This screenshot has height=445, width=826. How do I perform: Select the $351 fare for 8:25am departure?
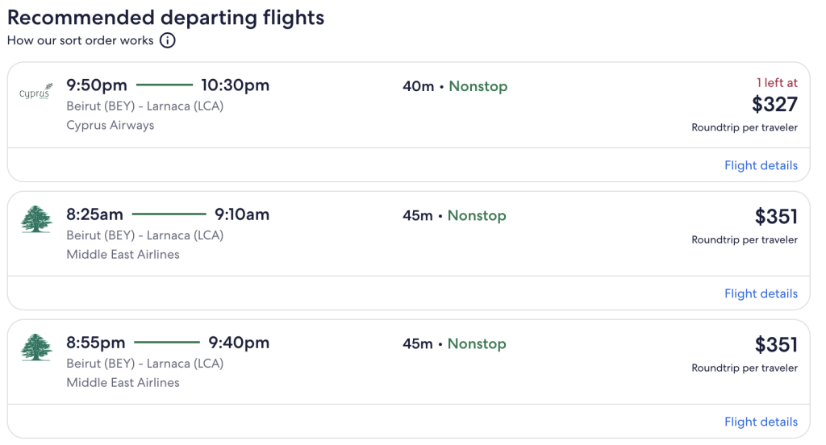tap(776, 216)
